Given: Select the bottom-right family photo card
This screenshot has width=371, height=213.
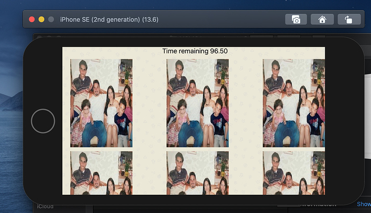Looking at the screenshot, I should coord(294,173).
